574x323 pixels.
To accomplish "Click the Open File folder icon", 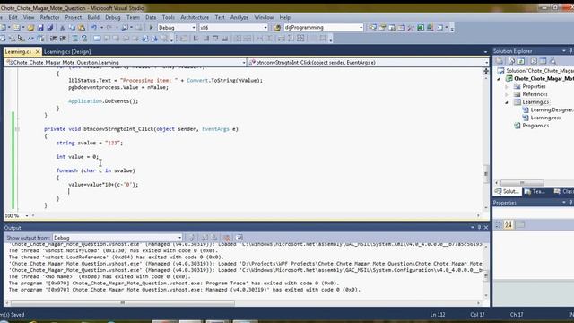I will tap(30, 28).
